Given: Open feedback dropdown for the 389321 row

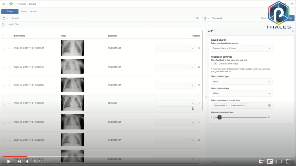Looking at the screenshot, I should pos(175,48).
